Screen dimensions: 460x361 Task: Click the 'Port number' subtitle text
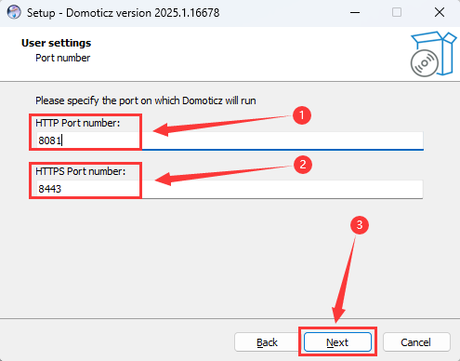(x=63, y=58)
